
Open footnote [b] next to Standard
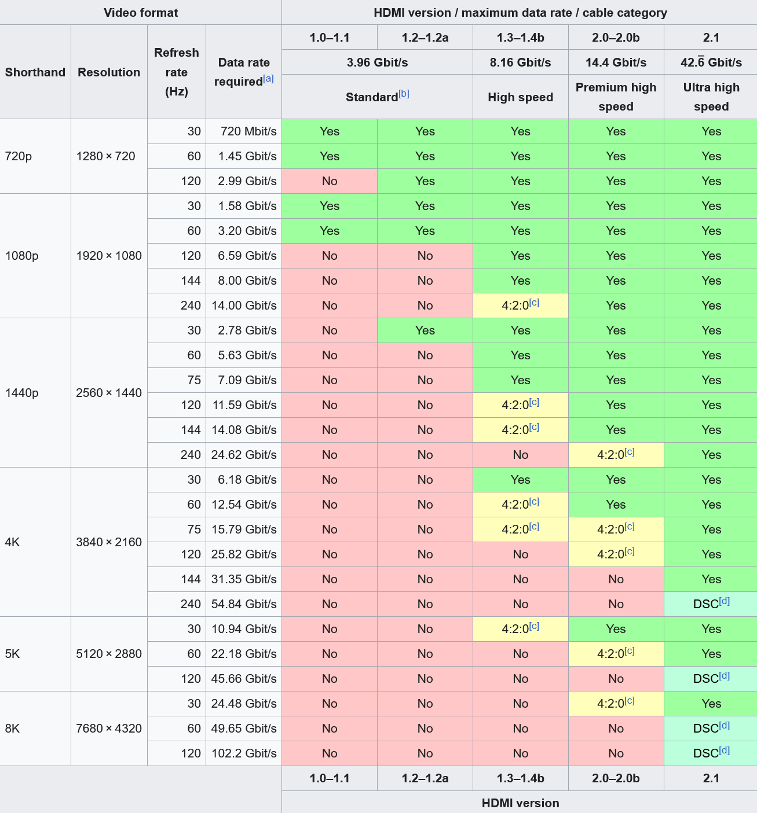[404, 94]
